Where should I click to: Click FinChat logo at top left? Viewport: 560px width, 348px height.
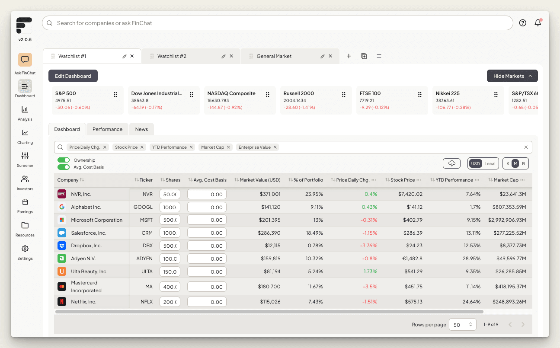tap(24, 26)
